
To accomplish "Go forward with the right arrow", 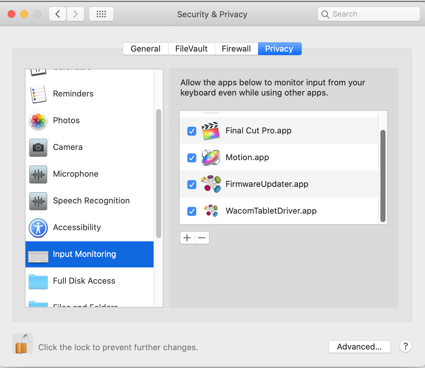I will 76,14.
